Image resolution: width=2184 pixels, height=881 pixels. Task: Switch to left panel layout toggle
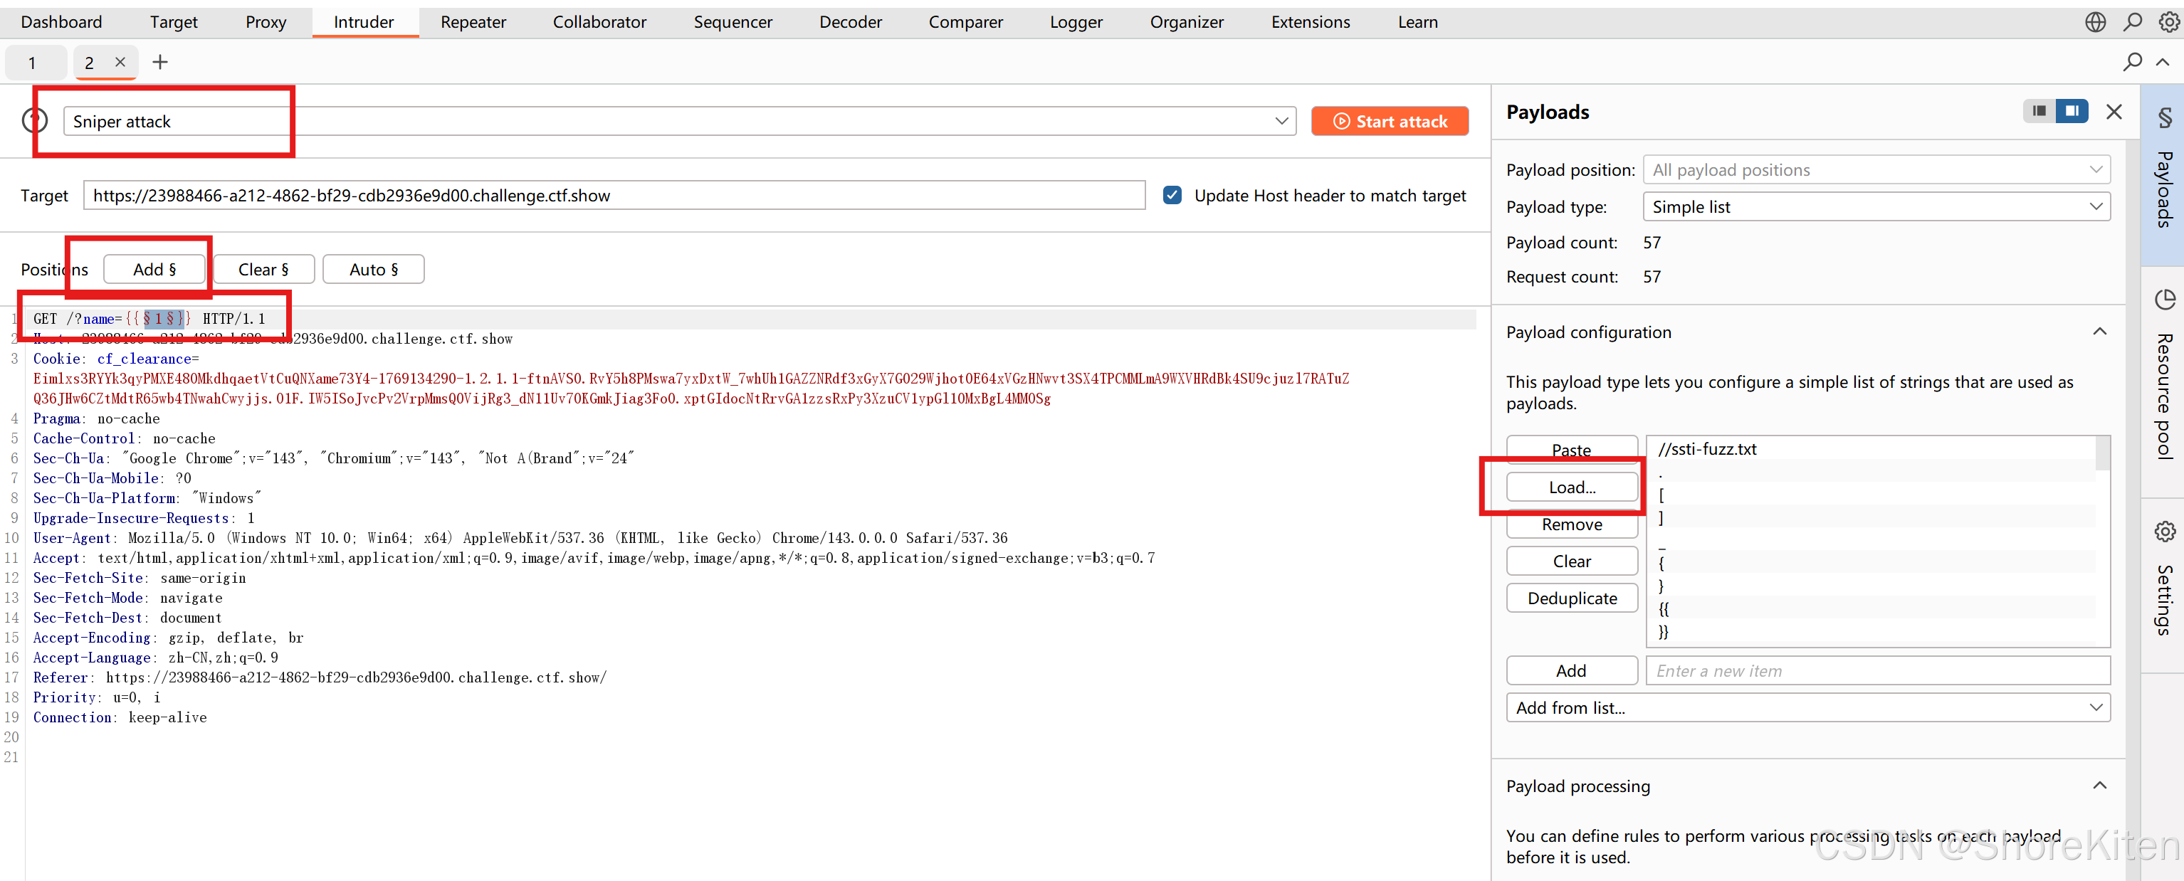pos(2039,111)
